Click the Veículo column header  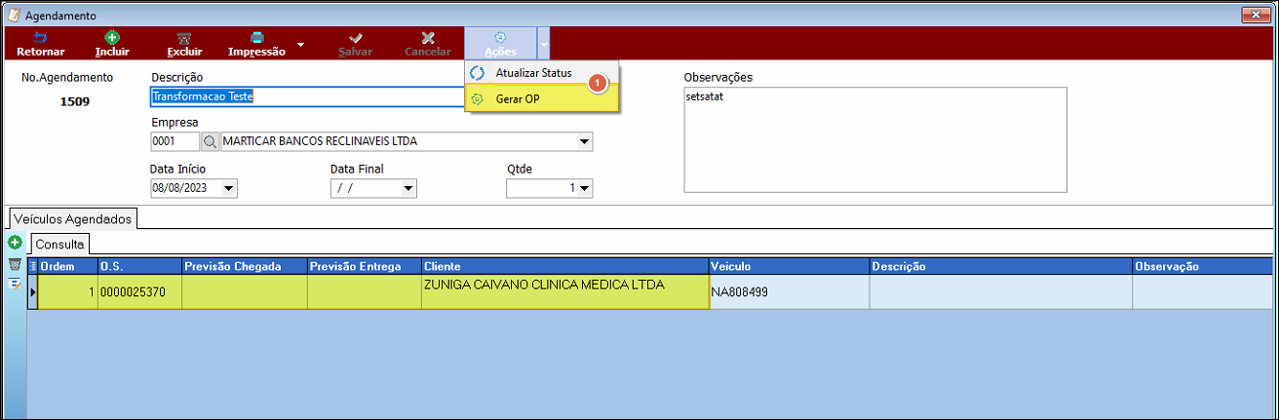pyautogui.click(x=789, y=266)
